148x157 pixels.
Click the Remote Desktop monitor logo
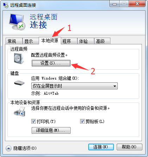click(17, 22)
